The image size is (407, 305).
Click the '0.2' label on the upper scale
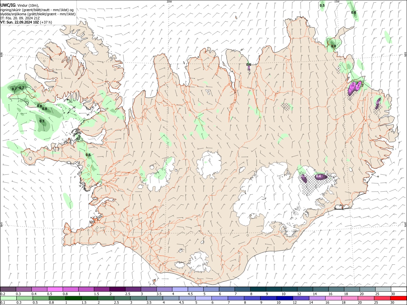click(x=3, y=294)
